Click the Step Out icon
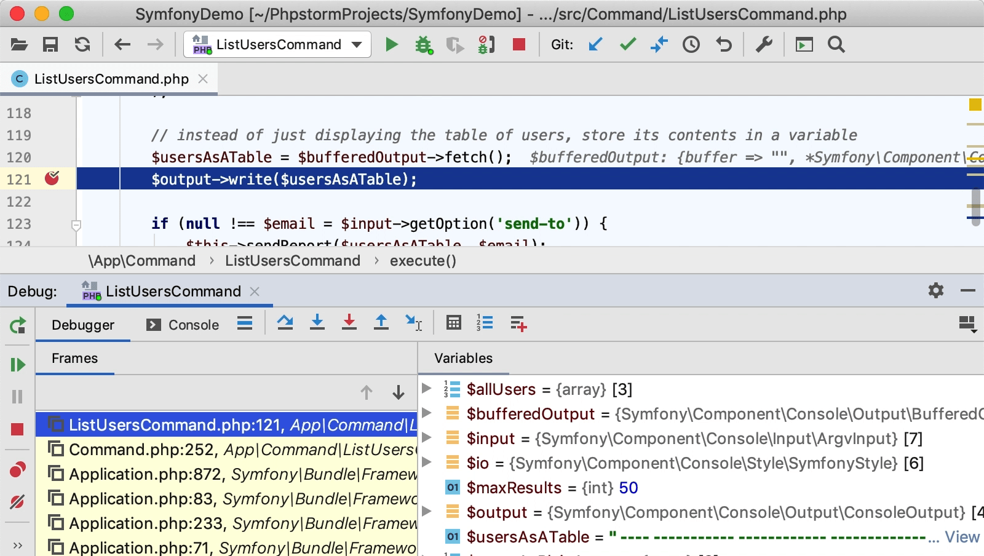Screen dimensions: 984x556 [381, 323]
